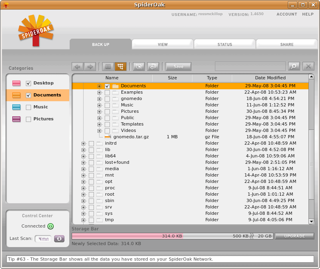The height and width of the screenshot is (269, 320).
Task: Switch to column view icon
Action: (108, 67)
